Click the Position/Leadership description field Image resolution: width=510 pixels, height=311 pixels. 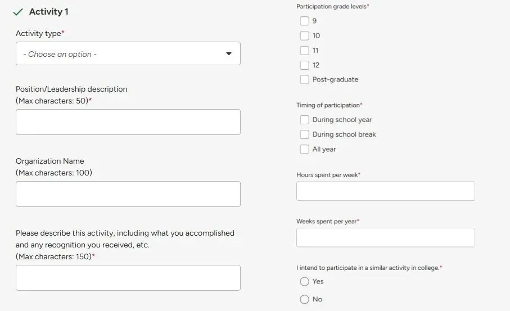[128, 122]
